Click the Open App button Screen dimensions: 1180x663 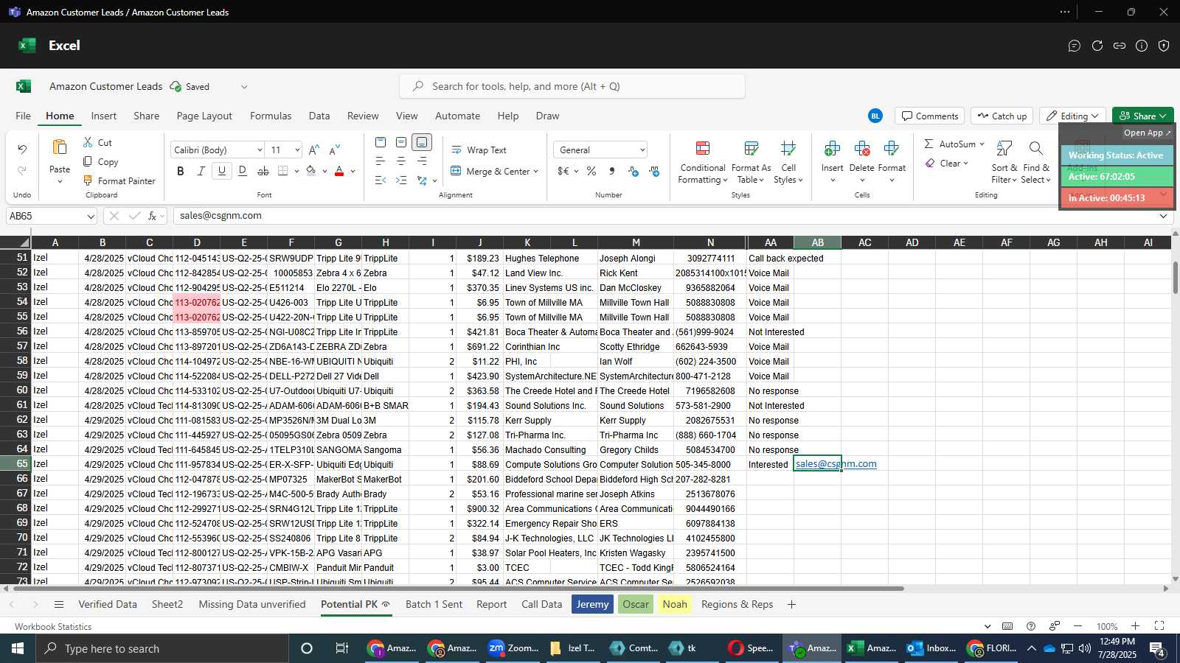(1147, 133)
